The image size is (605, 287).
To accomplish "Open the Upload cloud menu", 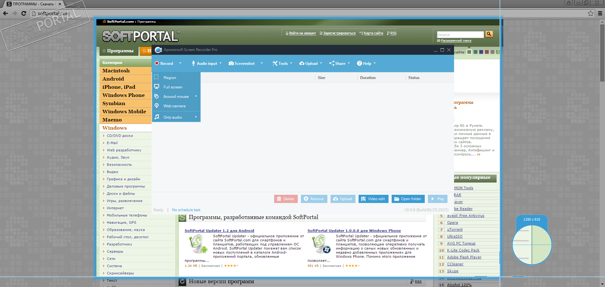I will pos(302,63).
